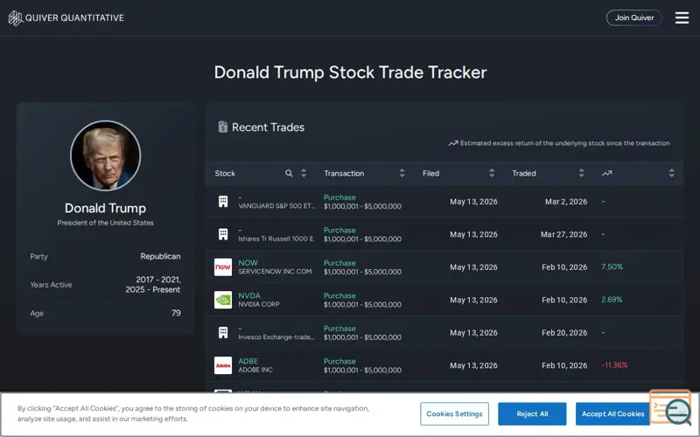This screenshot has width=700, height=437.
Task: Click the page title Donald Trump Stock Trade Tracker
Action: [x=350, y=73]
